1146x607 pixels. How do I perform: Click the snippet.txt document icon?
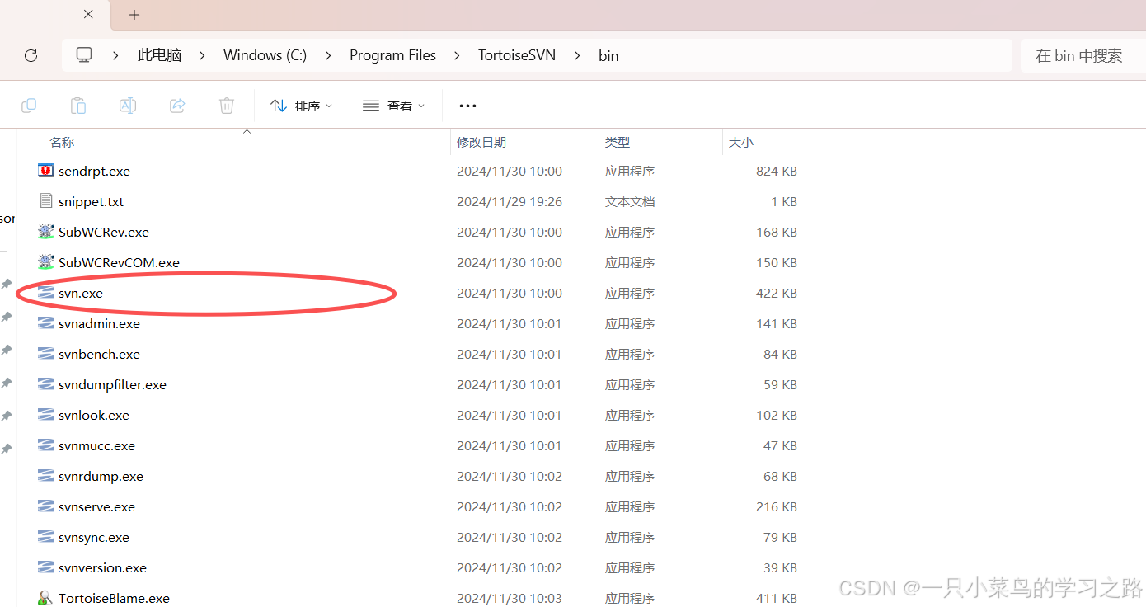46,201
